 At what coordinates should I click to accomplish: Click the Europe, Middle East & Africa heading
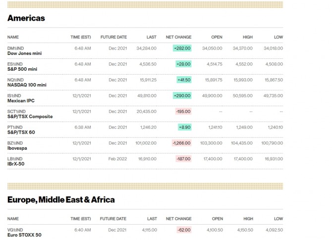[x=61, y=200]
